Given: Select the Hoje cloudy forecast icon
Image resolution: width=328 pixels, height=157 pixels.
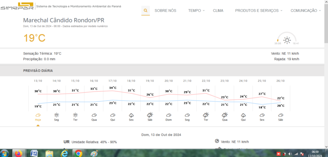Looking at the screenshot, I should (x=38, y=115).
